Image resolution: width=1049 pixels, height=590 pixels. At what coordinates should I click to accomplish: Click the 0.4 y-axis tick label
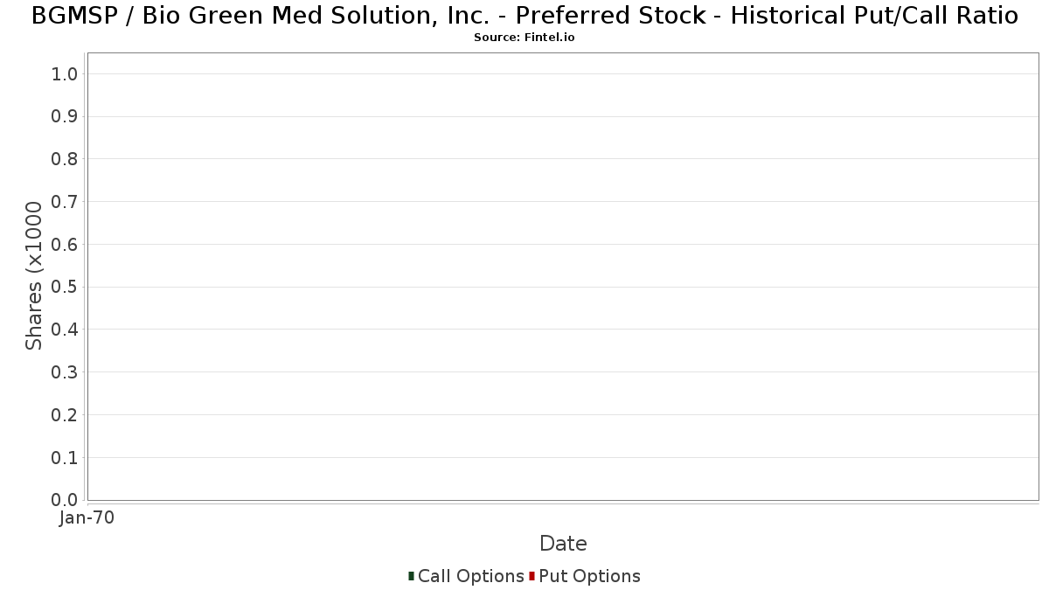[65, 330]
